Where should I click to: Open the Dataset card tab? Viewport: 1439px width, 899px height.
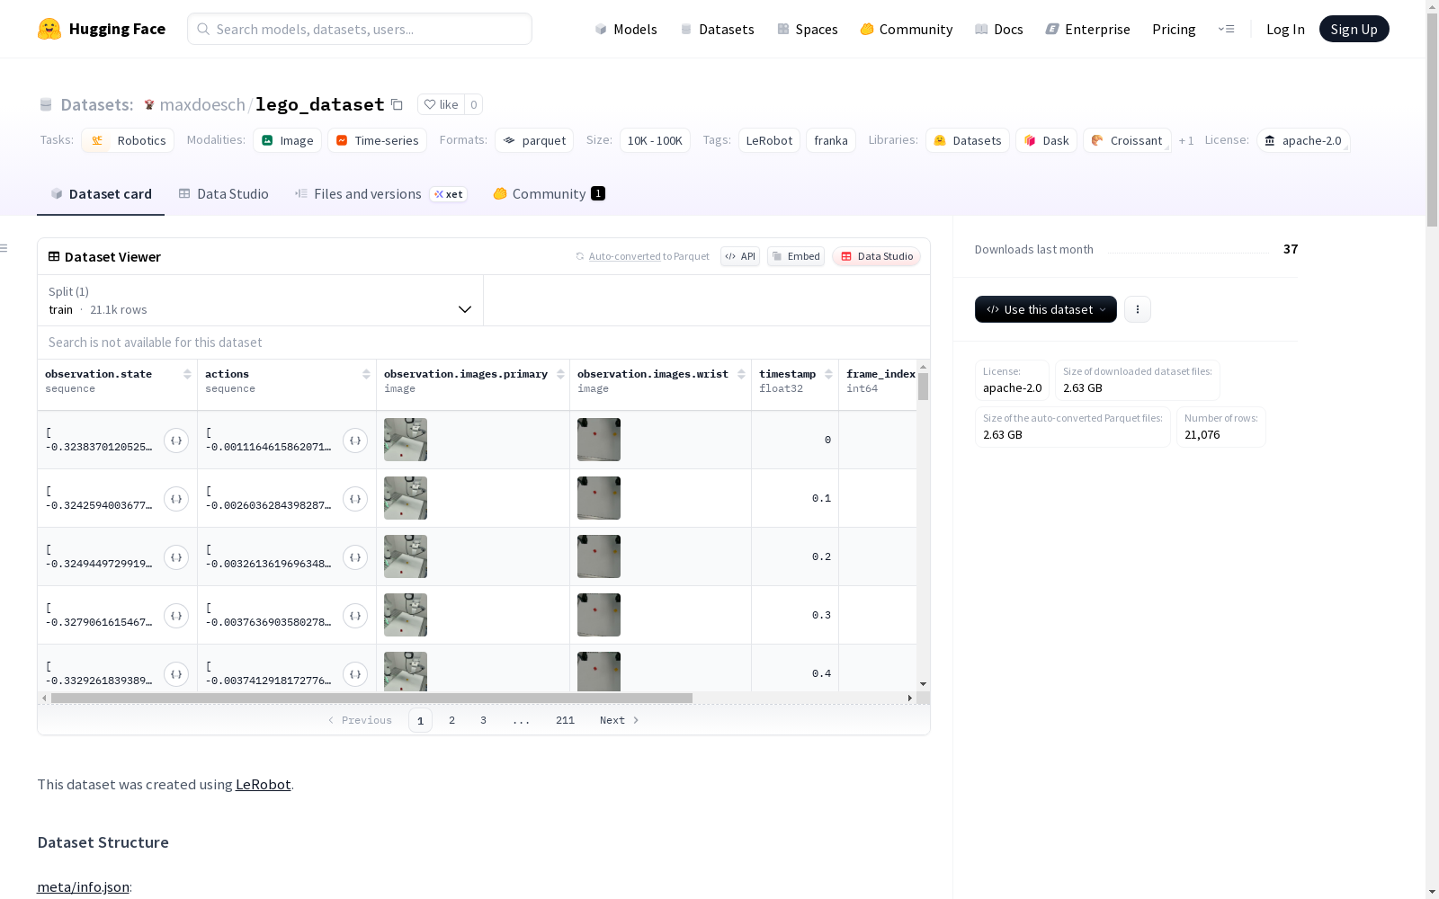tap(101, 194)
